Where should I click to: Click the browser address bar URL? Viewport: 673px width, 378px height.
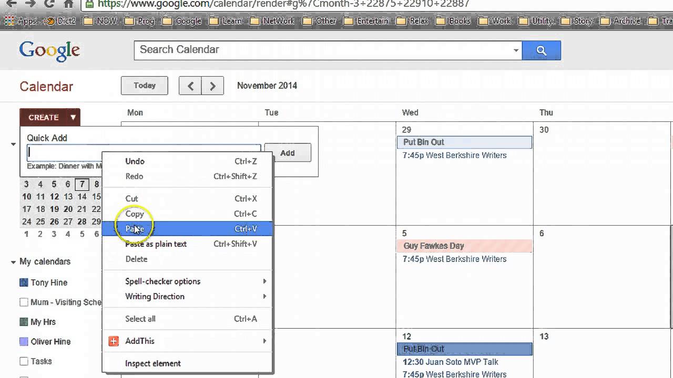284,4
